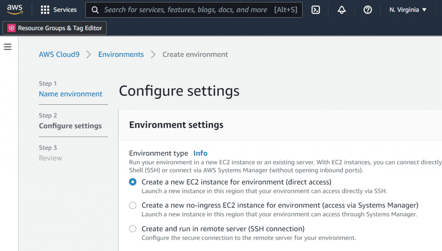This screenshot has width=442, height=251.
Task: Go to Step 1 Name environment
Action: click(70, 94)
